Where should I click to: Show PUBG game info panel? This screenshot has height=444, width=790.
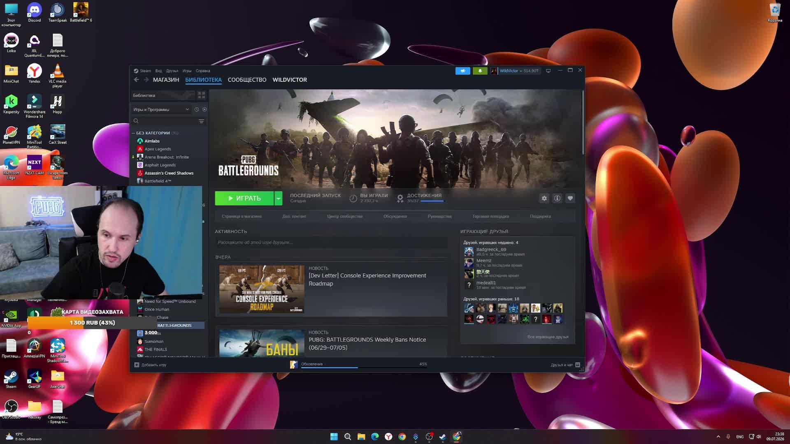557,198
